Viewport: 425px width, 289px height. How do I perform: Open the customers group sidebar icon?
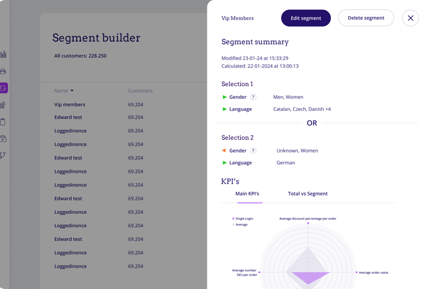(3, 71)
